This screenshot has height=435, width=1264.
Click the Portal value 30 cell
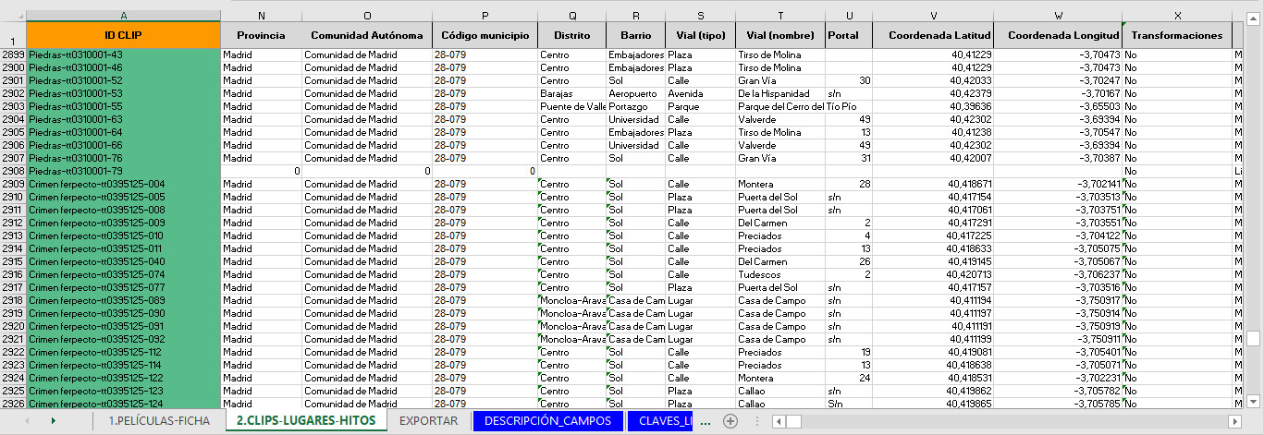(849, 80)
